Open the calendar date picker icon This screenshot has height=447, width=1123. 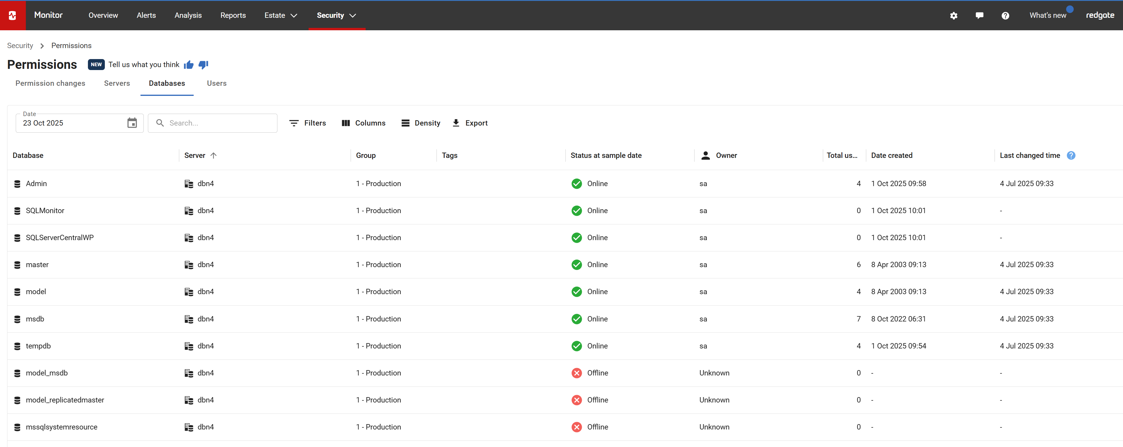coord(132,123)
